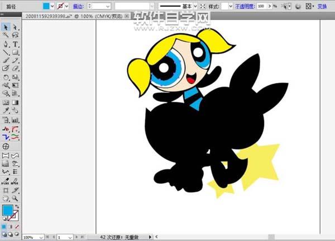Select the Line Segment tool
The height and width of the screenshot is (241, 335).
(x=6, y=52)
